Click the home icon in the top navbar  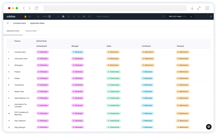click(38, 16)
